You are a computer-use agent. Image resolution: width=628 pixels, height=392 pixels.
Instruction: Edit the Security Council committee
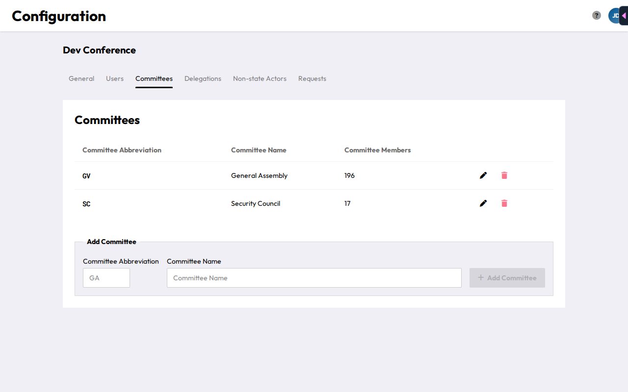click(x=483, y=203)
